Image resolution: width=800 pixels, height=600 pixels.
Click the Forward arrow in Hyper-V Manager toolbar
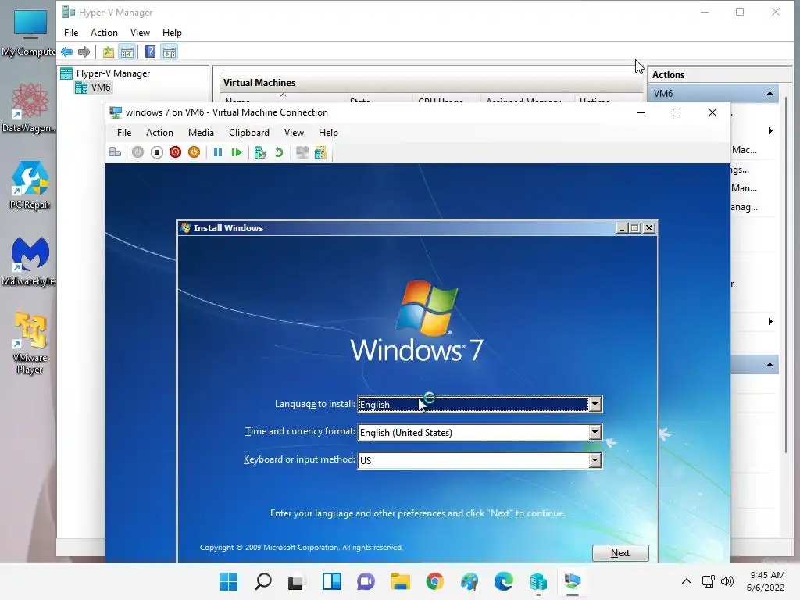[x=84, y=52]
